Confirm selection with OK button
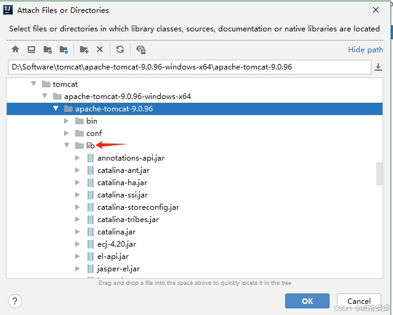 [x=307, y=301]
